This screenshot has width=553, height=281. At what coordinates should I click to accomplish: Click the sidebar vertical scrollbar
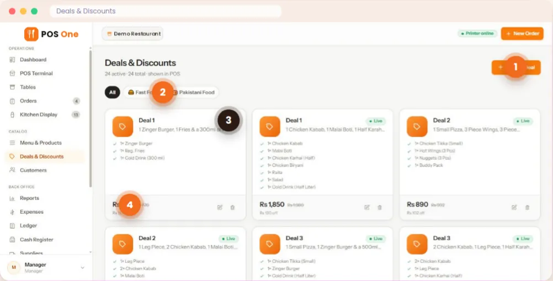click(x=91, y=118)
